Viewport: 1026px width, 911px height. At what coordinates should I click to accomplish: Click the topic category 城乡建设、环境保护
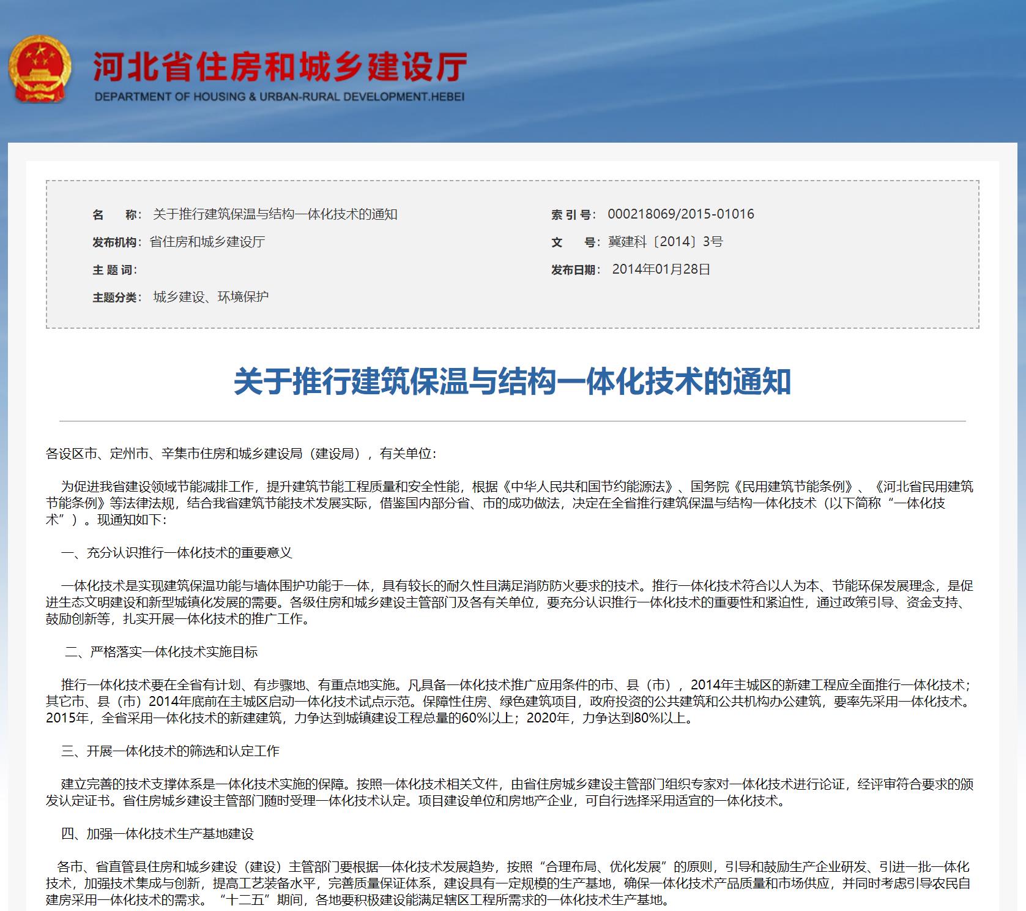tap(210, 297)
